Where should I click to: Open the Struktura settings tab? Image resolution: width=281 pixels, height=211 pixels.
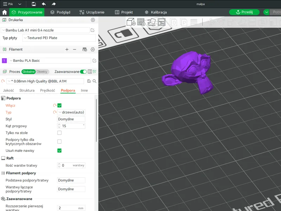[x=27, y=90]
